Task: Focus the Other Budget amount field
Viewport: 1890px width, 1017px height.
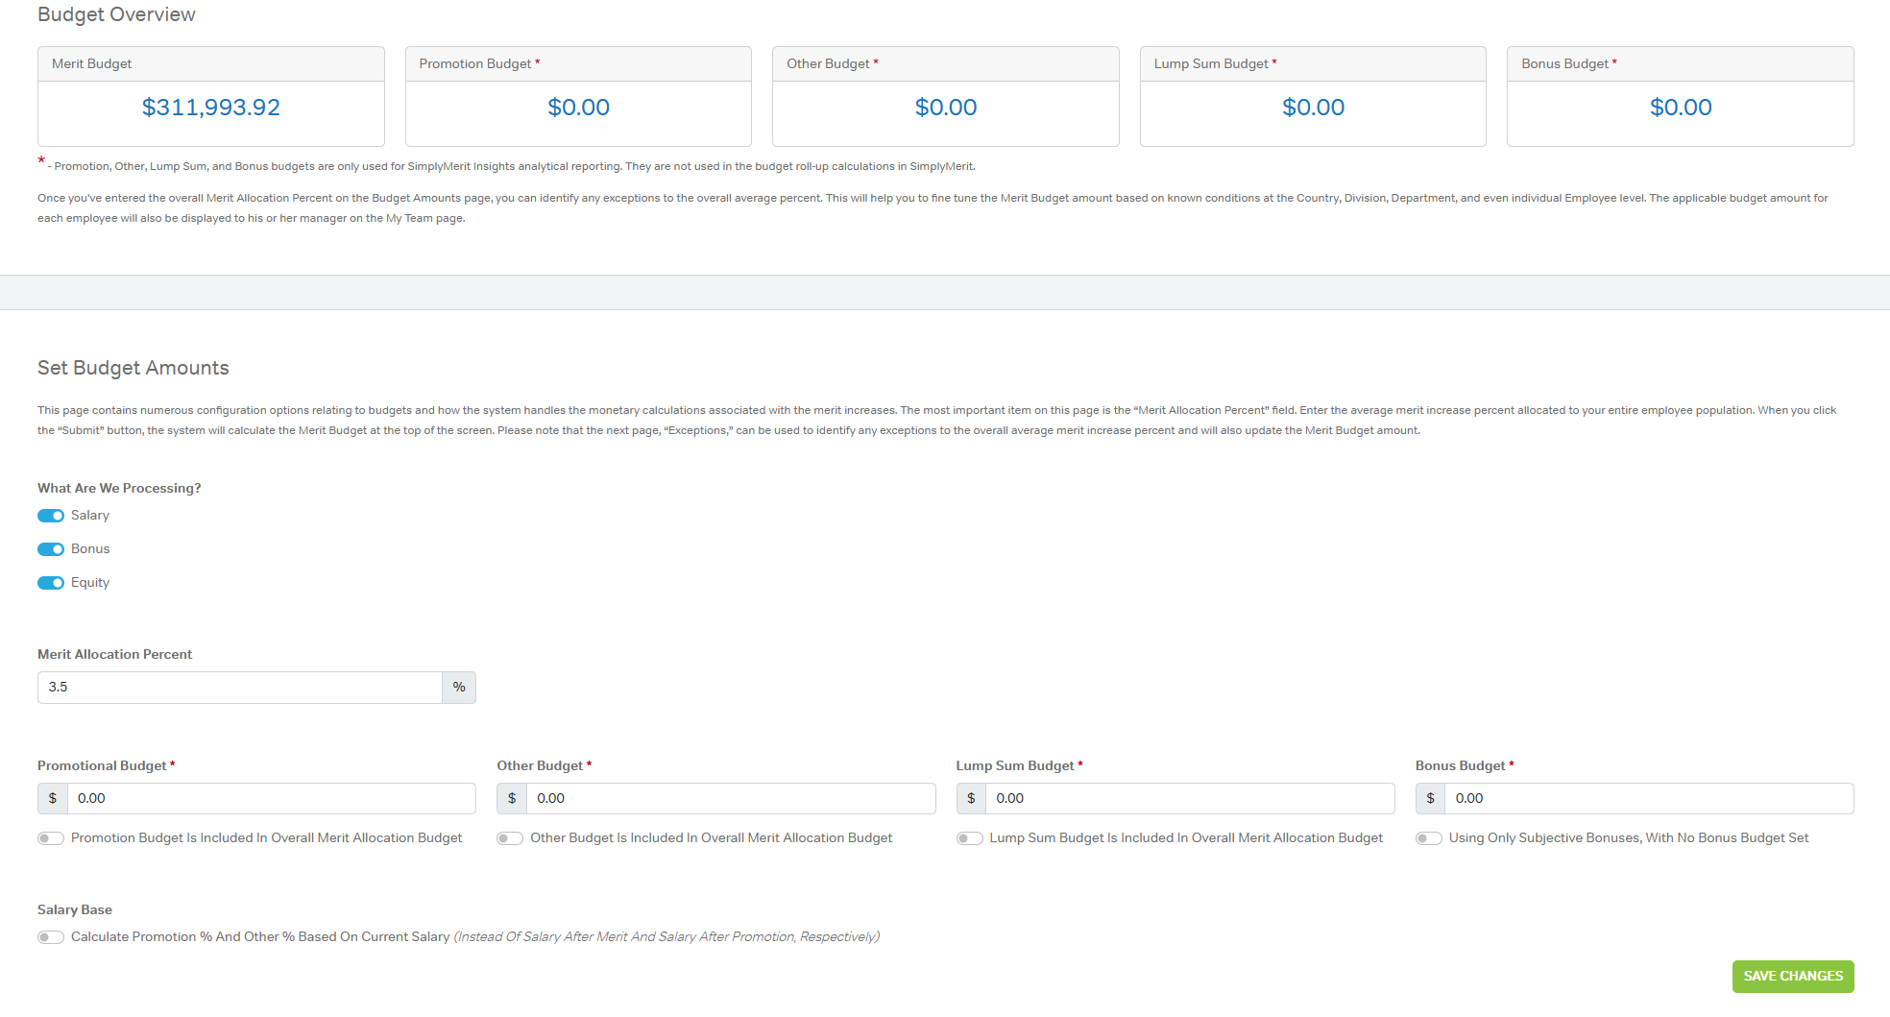Action: click(730, 799)
